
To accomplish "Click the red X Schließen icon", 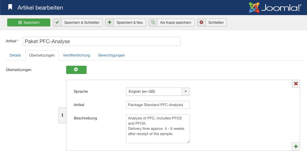I will pos(201,23).
